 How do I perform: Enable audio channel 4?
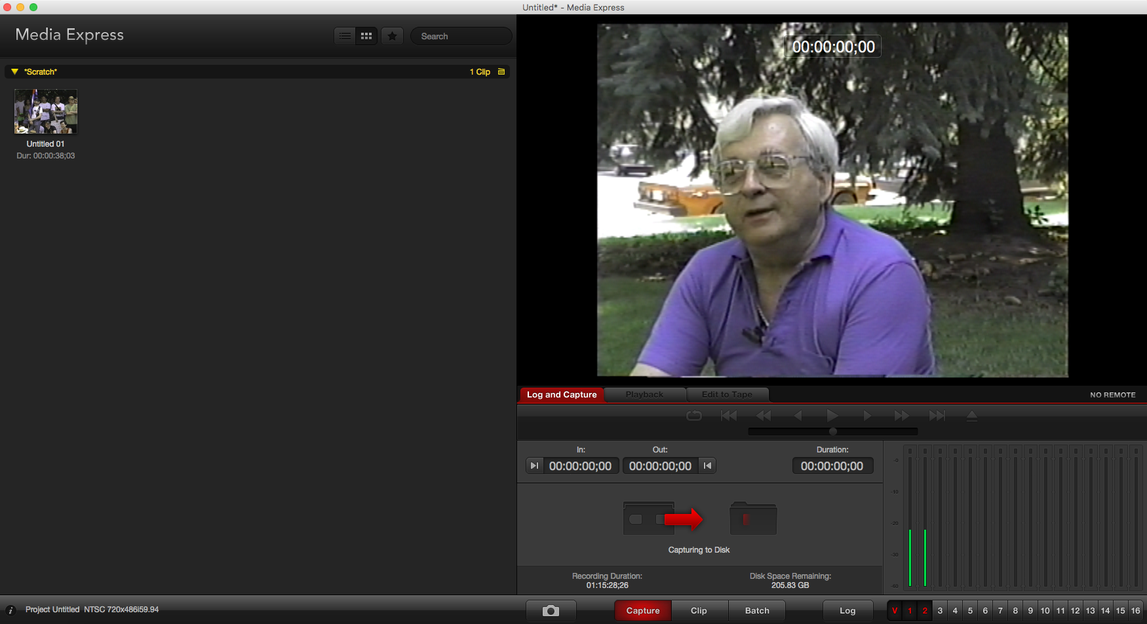[x=955, y=610]
